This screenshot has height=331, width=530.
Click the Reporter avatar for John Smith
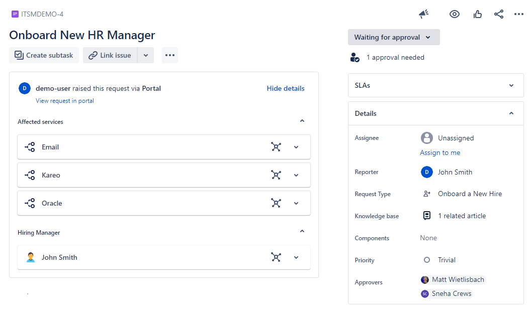[x=427, y=172]
